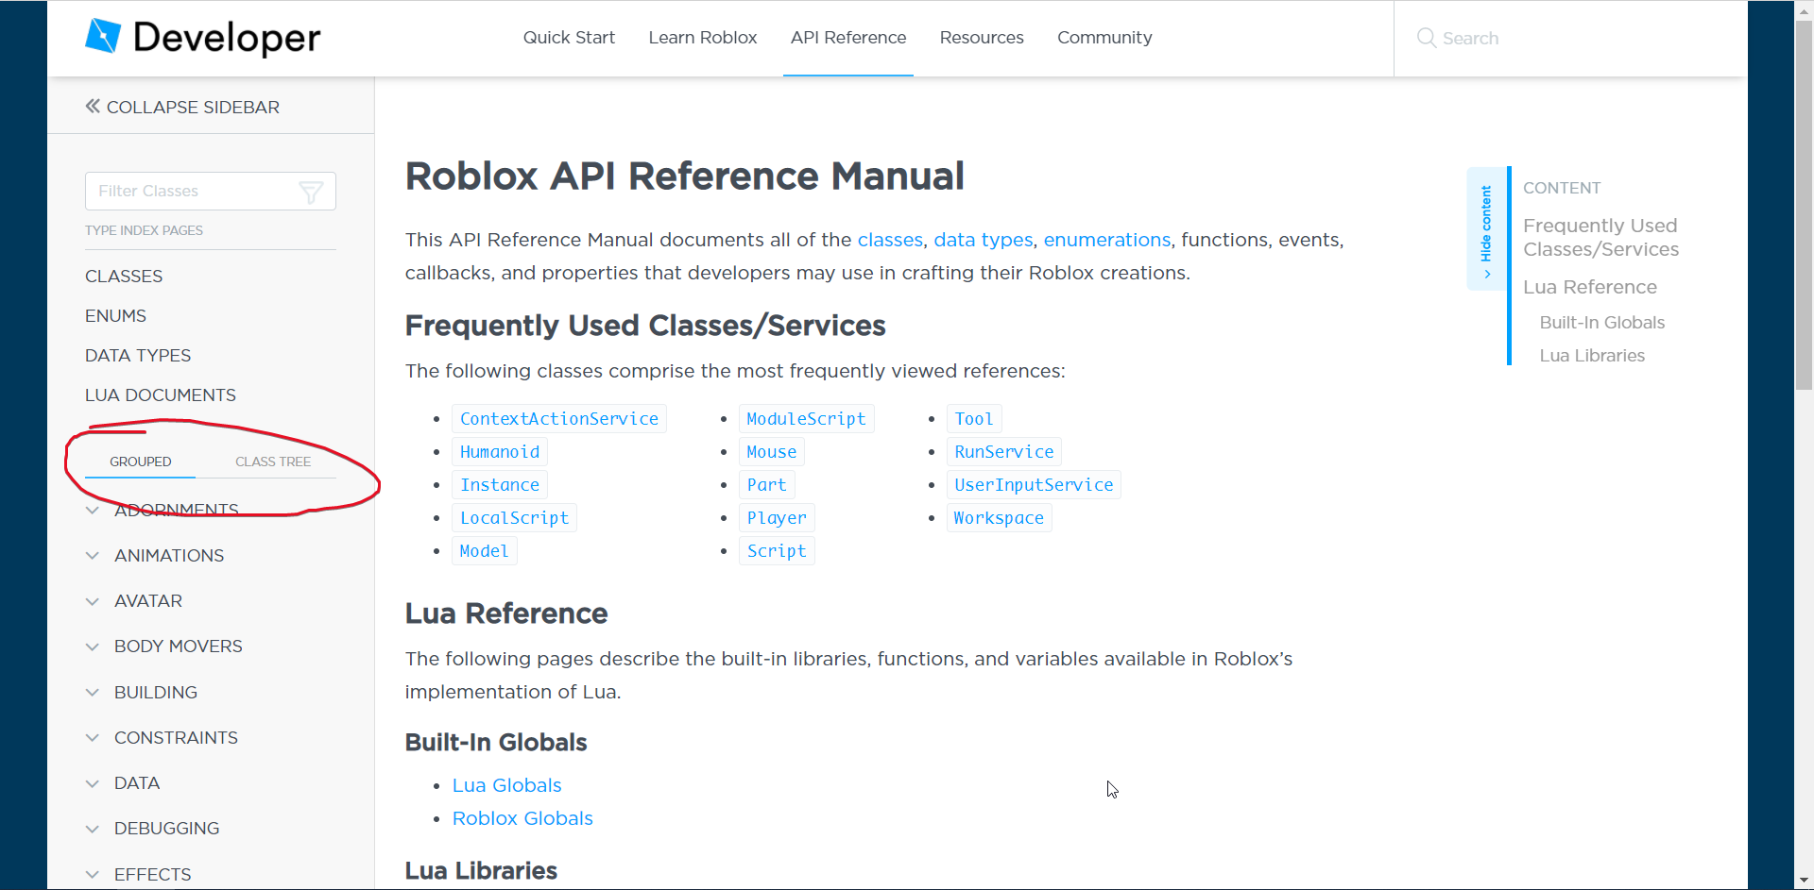The height and width of the screenshot is (890, 1814).
Task: Open the Quick Start menu
Action: [569, 38]
